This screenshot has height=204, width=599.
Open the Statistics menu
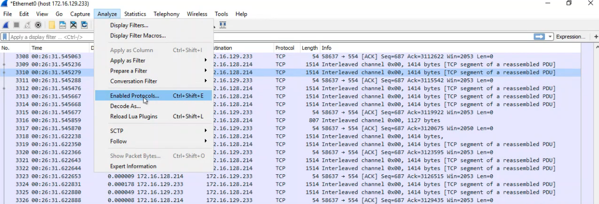click(135, 14)
